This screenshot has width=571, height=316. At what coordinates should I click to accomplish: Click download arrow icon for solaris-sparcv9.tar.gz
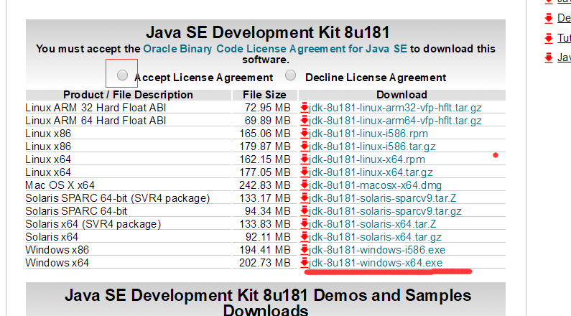click(x=305, y=211)
